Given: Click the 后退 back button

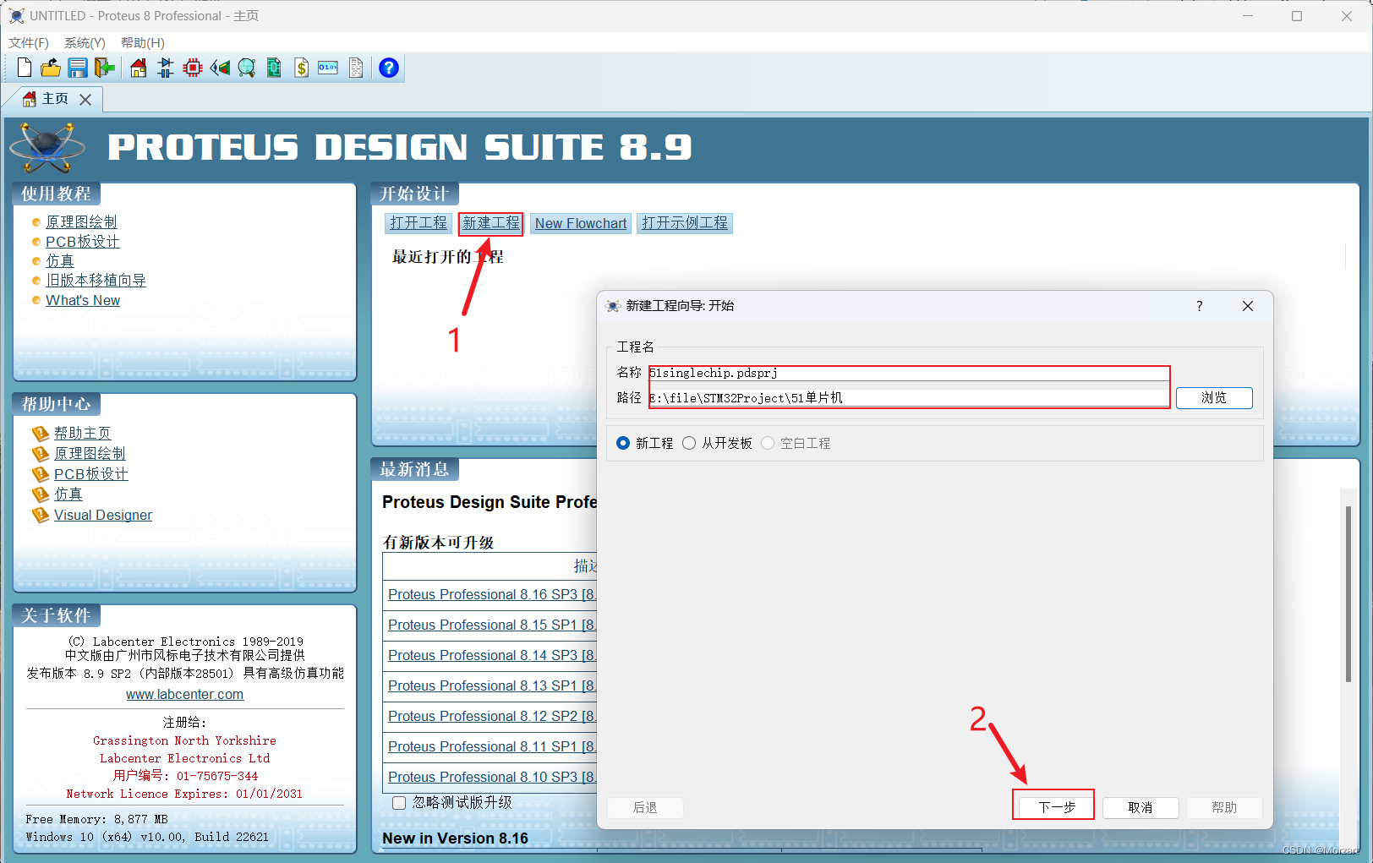Looking at the screenshot, I should pyautogui.click(x=645, y=807).
